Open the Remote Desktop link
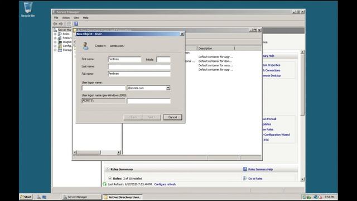Image resolution: width=357 pixels, height=201 pixels. pyautogui.click(x=272, y=75)
